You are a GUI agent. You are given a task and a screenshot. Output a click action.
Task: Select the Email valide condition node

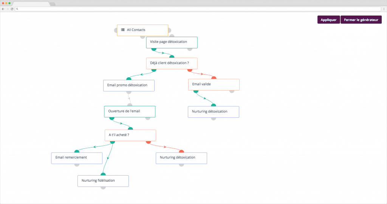coord(214,84)
